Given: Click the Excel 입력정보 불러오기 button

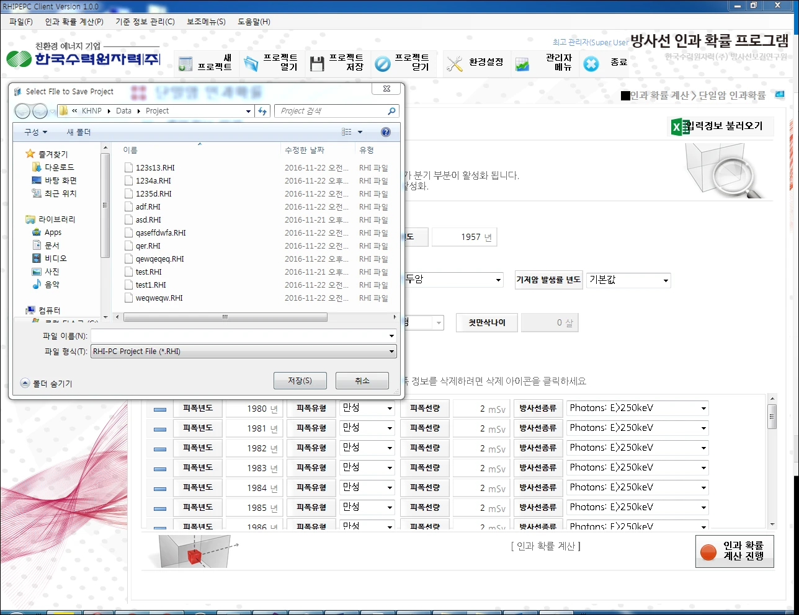Looking at the screenshot, I should point(720,126).
